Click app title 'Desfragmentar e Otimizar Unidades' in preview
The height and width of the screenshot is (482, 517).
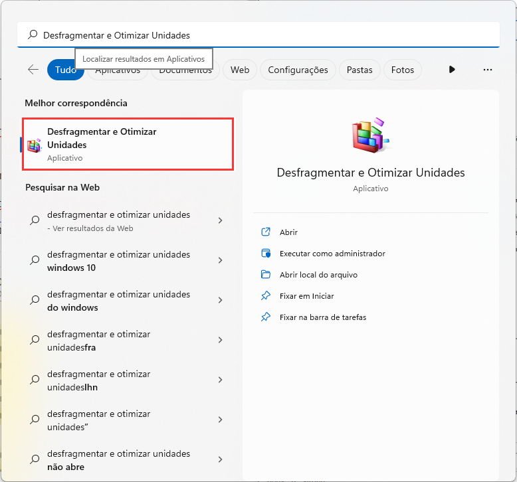point(371,173)
